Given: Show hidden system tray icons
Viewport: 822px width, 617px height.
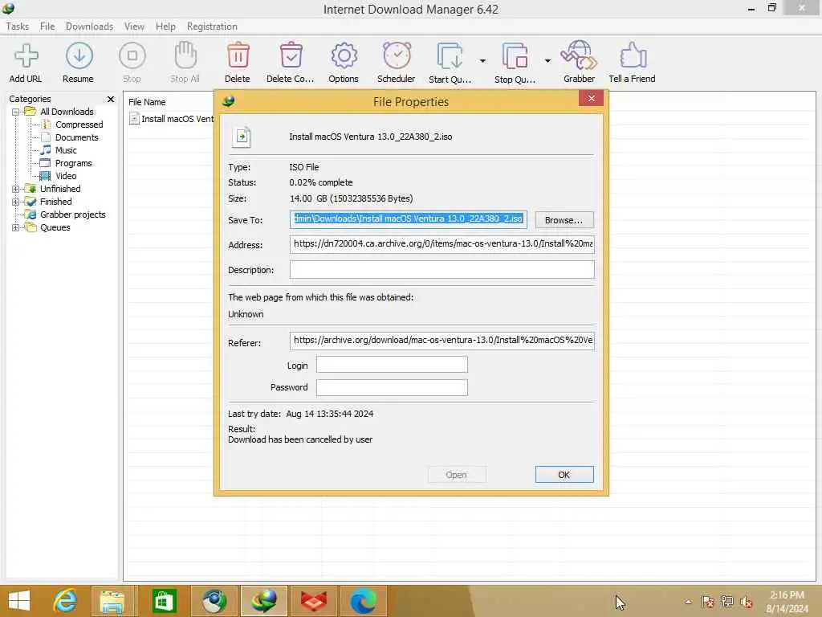Looking at the screenshot, I should (x=688, y=602).
